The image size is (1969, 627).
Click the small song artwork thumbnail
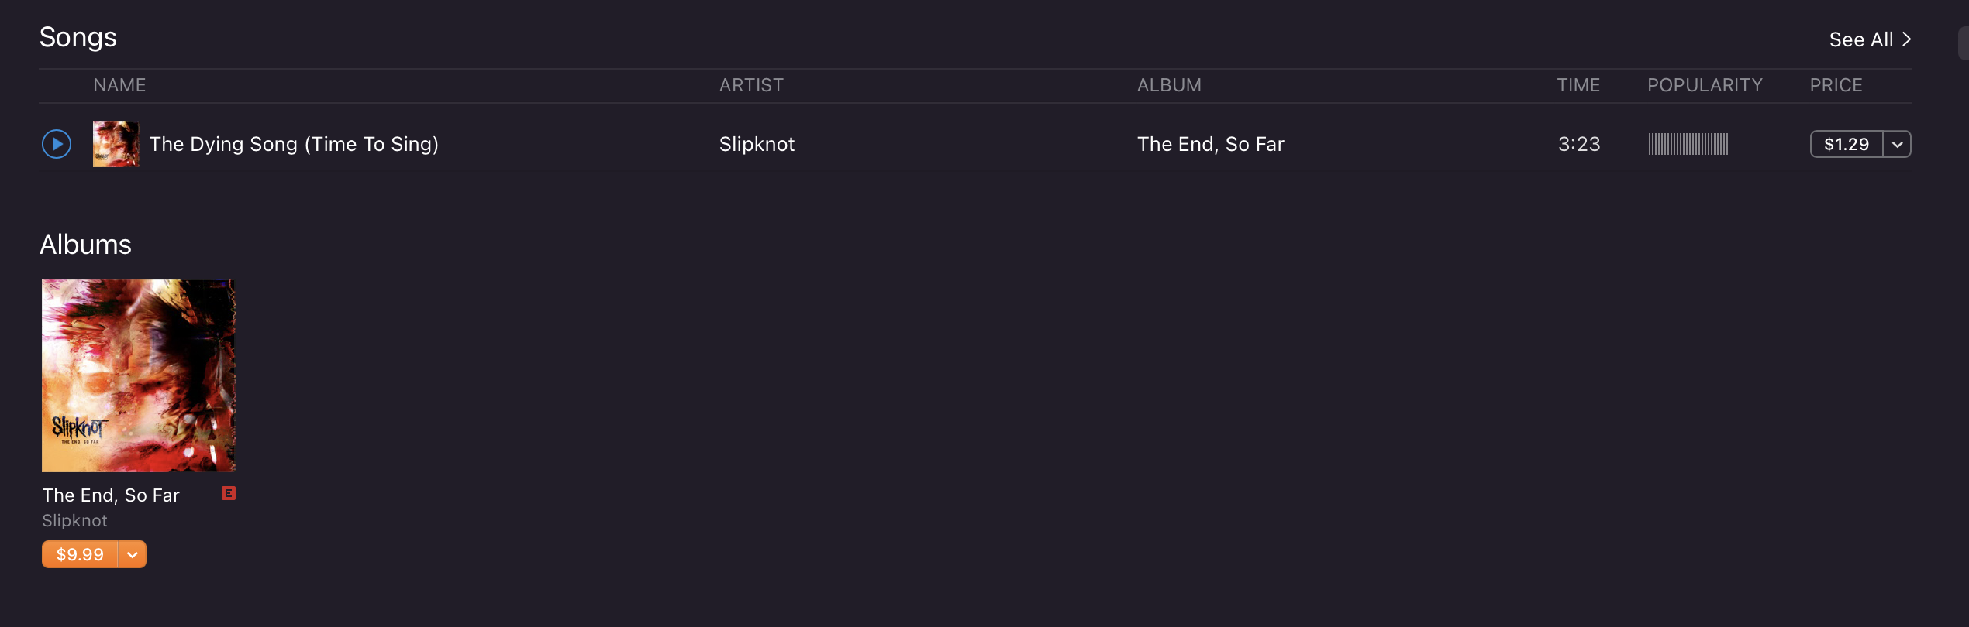click(x=116, y=144)
